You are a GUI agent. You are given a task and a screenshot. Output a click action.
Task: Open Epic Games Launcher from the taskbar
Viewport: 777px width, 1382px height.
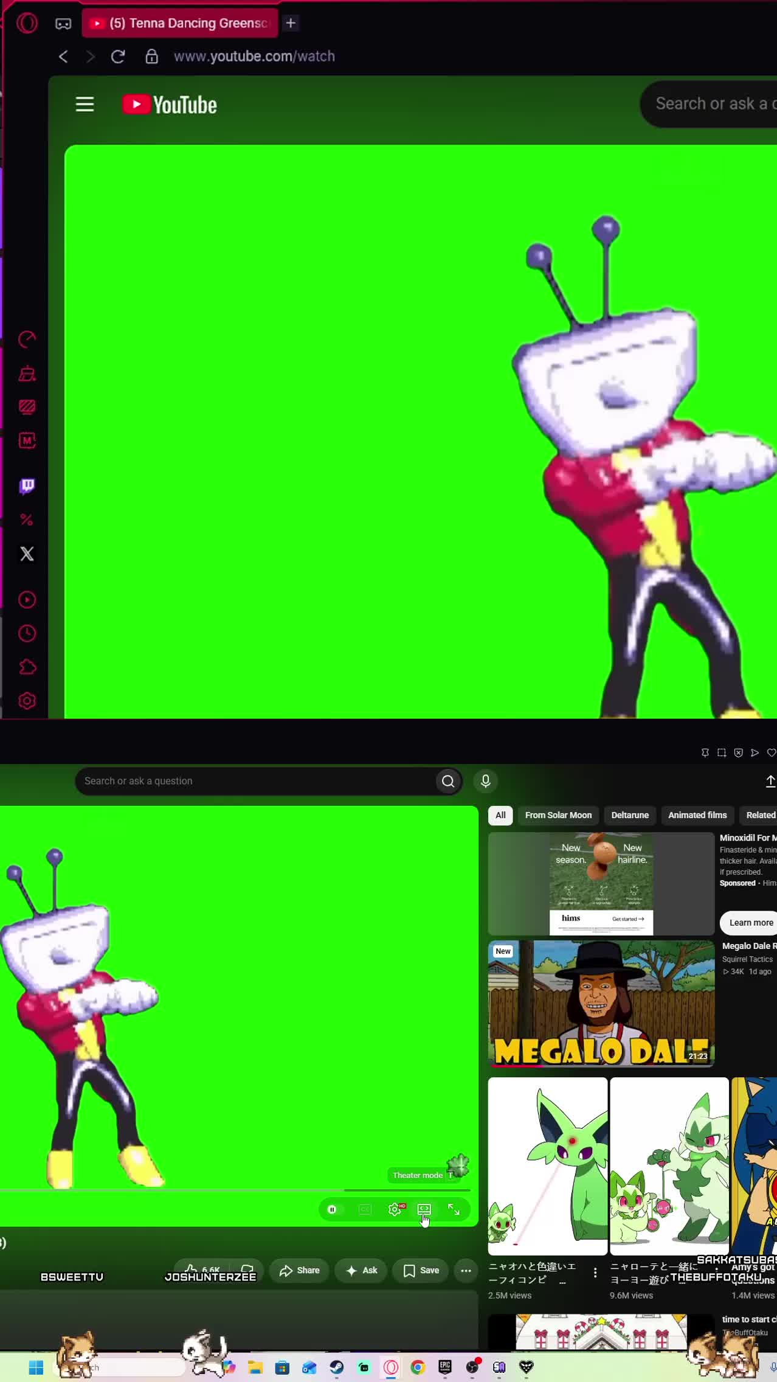point(445,1368)
